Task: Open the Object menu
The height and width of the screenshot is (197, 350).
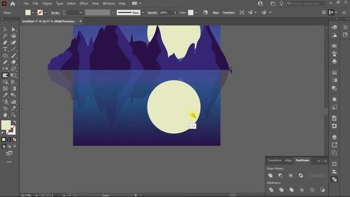Action: click(x=47, y=3)
